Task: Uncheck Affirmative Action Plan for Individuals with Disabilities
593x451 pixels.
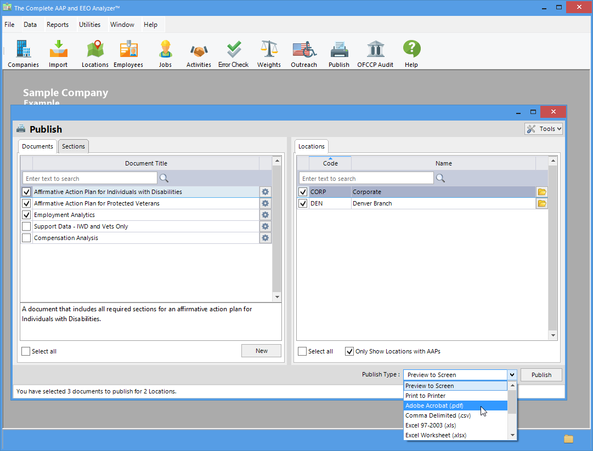Action: [x=26, y=192]
